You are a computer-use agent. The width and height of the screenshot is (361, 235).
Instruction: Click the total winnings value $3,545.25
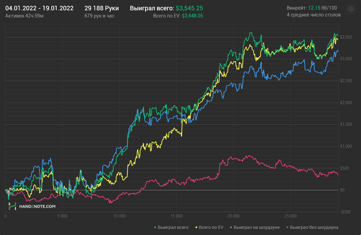pos(189,8)
